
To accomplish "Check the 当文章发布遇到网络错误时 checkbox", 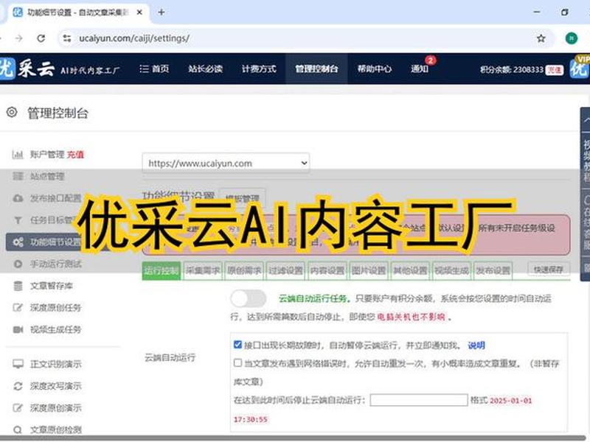I will click(237, 362).
